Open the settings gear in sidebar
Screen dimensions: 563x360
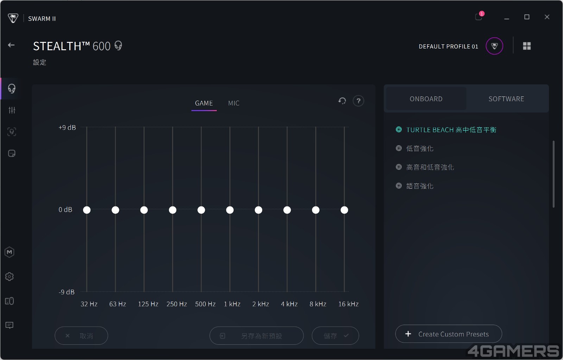(x=10, y=277)
